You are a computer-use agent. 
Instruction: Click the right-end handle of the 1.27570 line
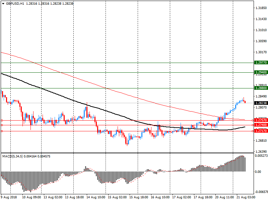tap(253, 121)
